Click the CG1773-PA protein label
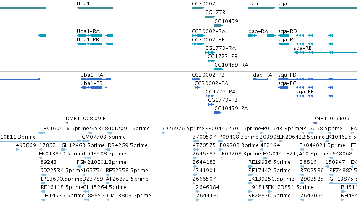 point(221,92)
